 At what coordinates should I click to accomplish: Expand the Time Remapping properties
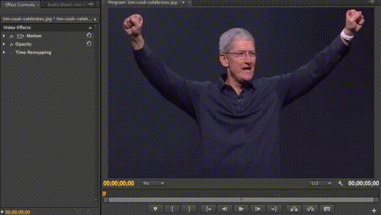coord(4,52)
